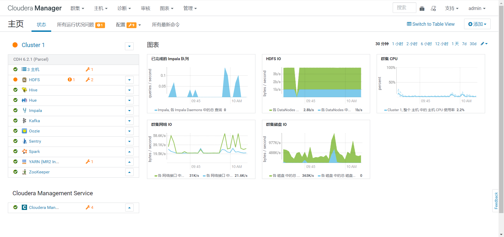The image size is (504, 237).
Task: Click the hosts list icon next to 3 主机
Action: (24, 69)
